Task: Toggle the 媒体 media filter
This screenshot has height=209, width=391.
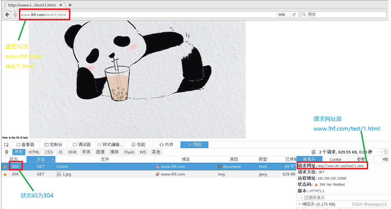Action: (x=115, y=152)
